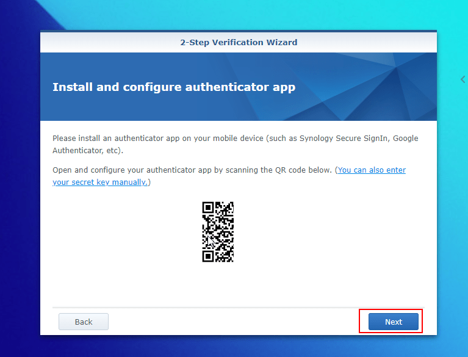Open the "You can also enter" link
Screen dimensions: 468x357
coord(372,170)
